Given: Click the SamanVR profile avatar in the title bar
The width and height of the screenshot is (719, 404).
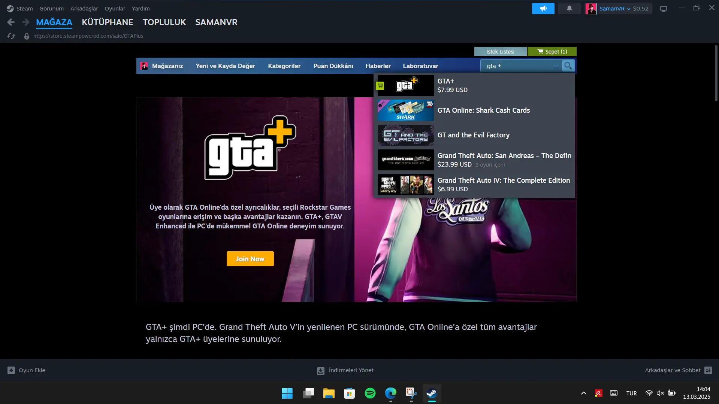Looking at the screenshot, I should click(591, 9).
